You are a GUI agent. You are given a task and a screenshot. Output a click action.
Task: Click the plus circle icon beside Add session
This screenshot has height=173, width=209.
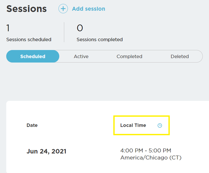pyautogui.click(x=63, y=9)
